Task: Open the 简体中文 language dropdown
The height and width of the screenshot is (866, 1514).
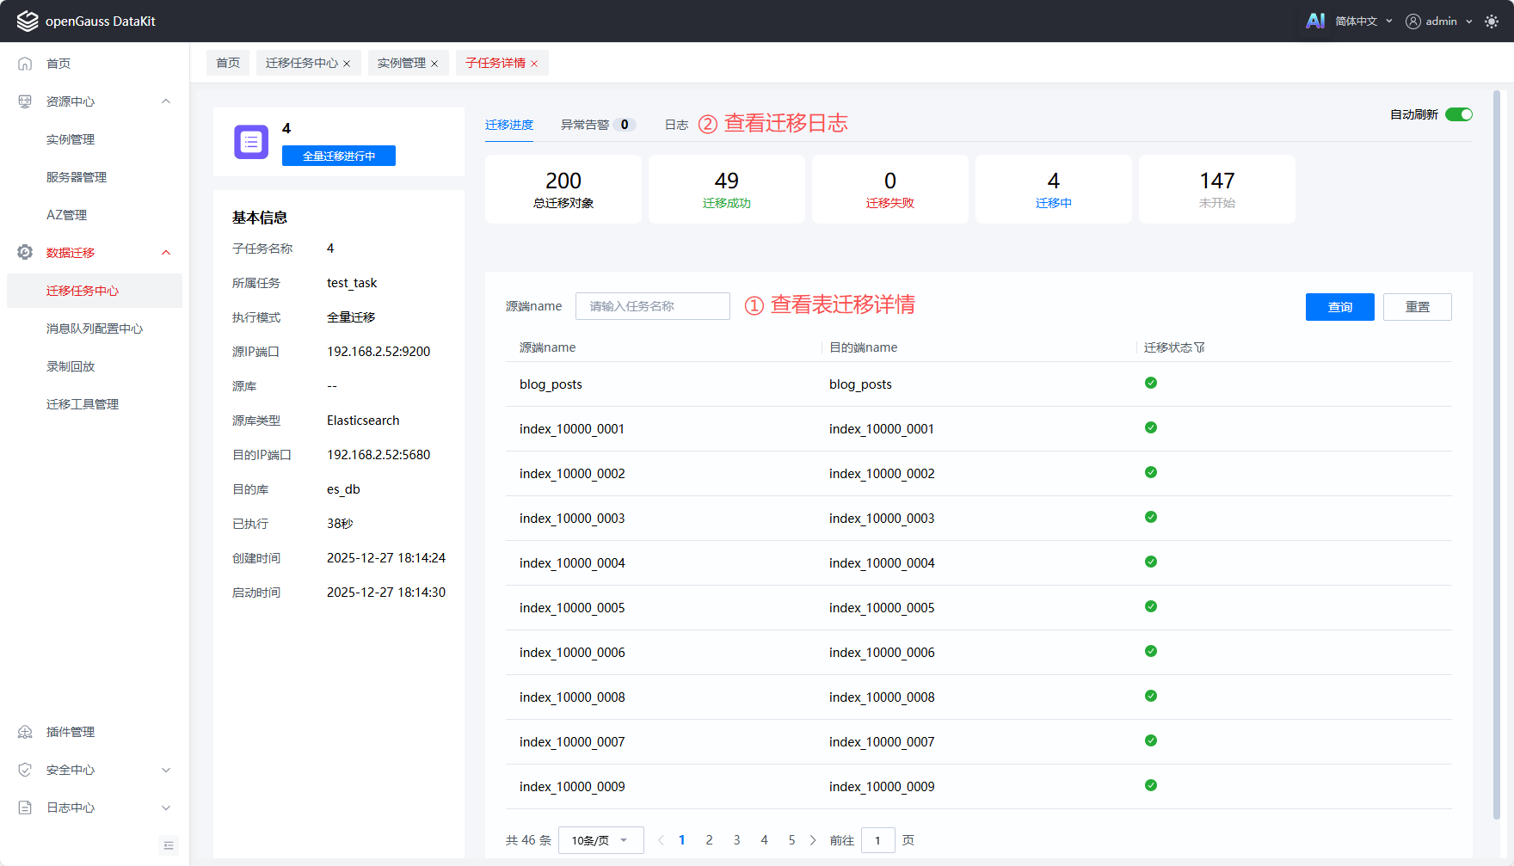Action: coord(1363,21)
